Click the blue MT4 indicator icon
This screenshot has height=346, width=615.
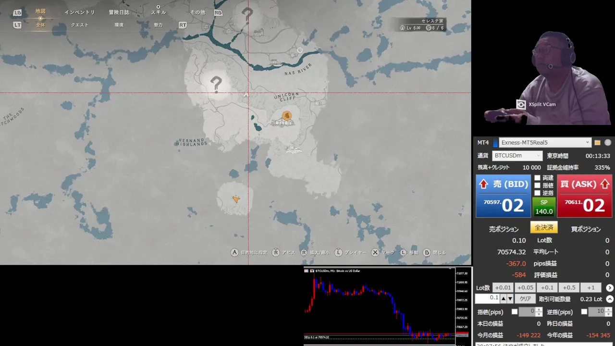tap(495, 143)
